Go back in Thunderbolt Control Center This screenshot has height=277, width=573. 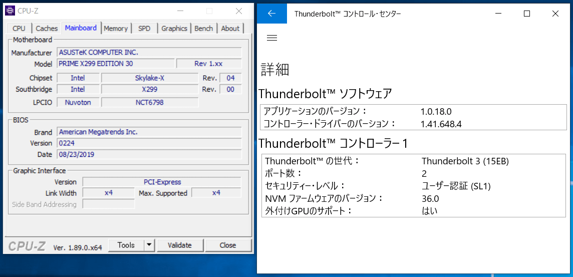pos(271,14)
